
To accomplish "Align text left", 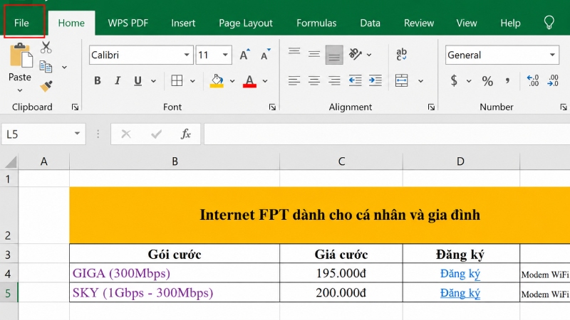I will pyautogui.click(x=294, y=80).
